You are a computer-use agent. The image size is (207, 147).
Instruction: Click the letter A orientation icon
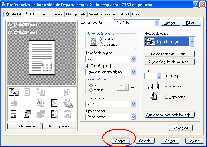tap(93, 41)
